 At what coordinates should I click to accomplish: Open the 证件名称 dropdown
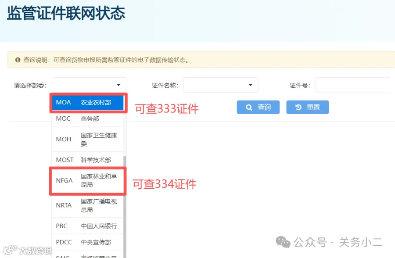[221, 85]
